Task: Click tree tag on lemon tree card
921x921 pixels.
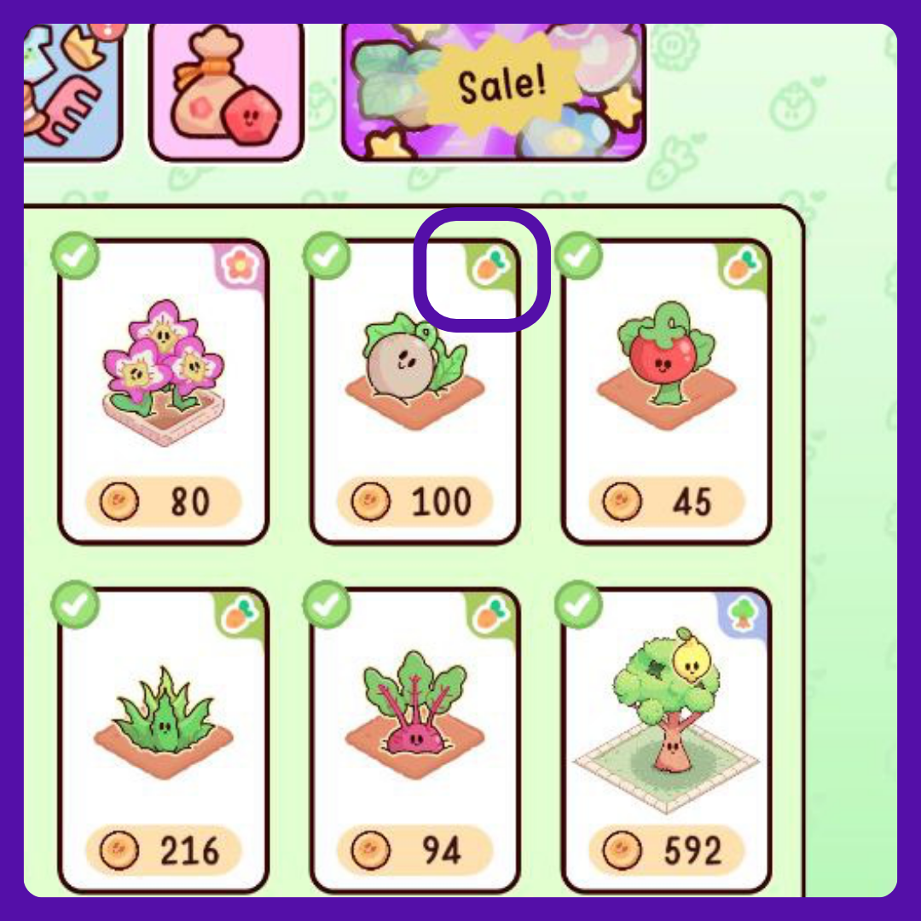Action: coord(742,615)
